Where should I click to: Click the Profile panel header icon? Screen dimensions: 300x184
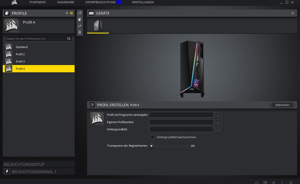[x=7, y=13]
